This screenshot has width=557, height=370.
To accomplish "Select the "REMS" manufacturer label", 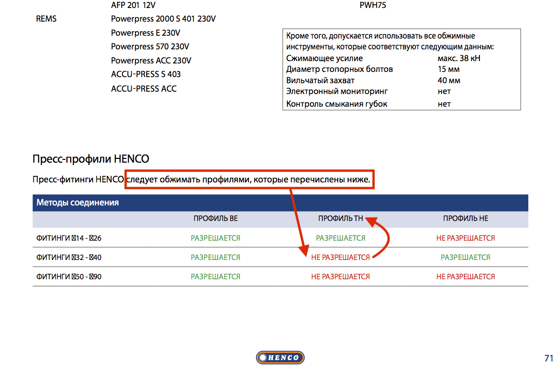I will coord(46,19).
